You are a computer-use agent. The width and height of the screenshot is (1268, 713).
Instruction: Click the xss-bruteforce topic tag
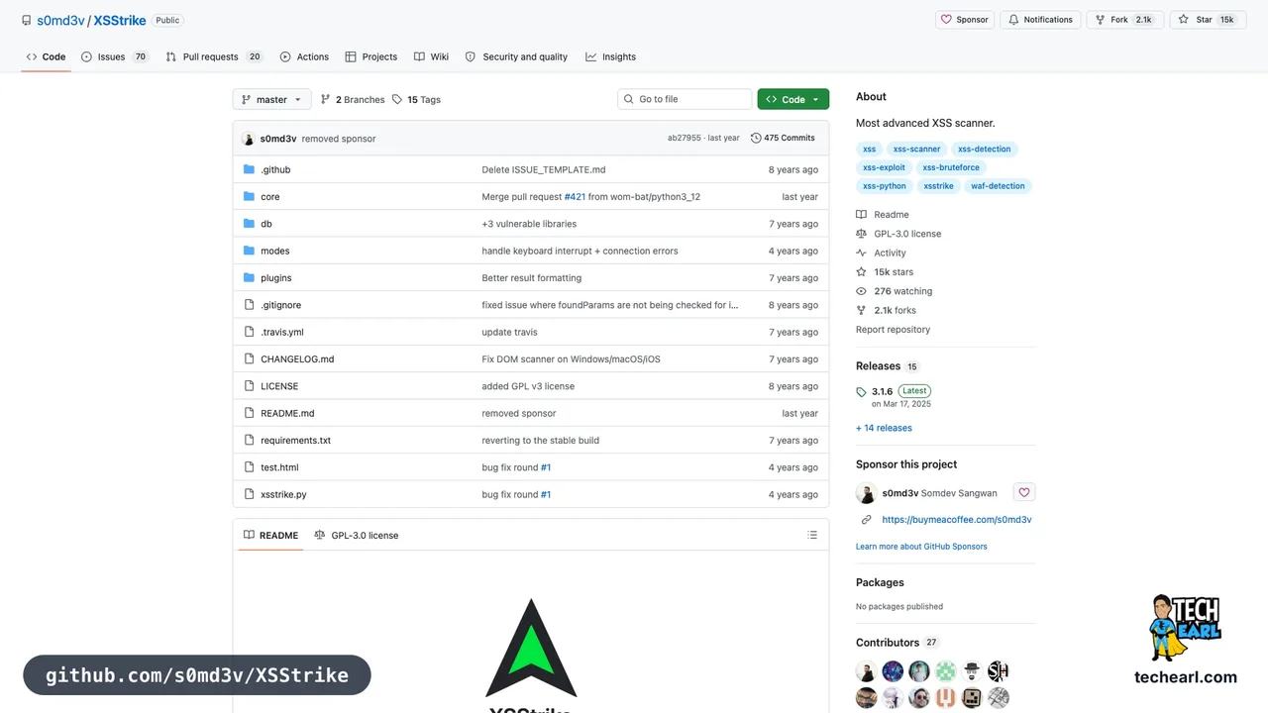[951, 167]
